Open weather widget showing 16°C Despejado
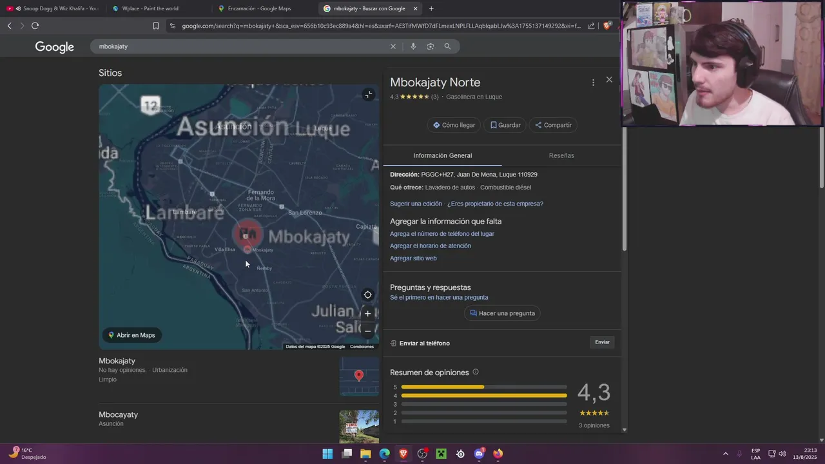Viewport: 825px width, 464px height. 28,454
